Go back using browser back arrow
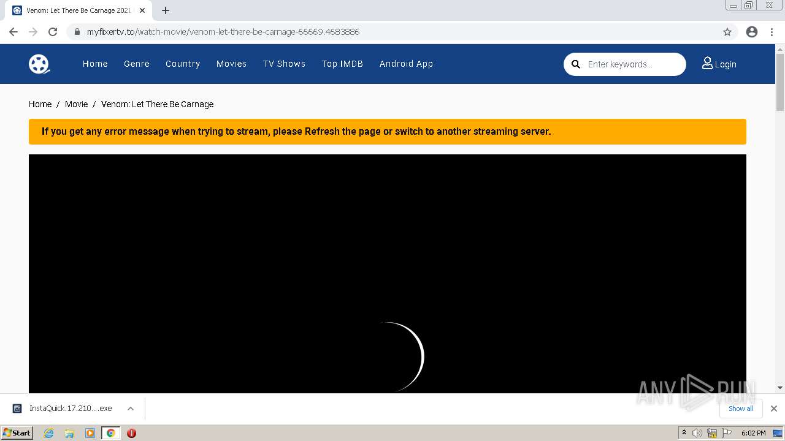Screen dimensions: 785x441 pos(13,32)
